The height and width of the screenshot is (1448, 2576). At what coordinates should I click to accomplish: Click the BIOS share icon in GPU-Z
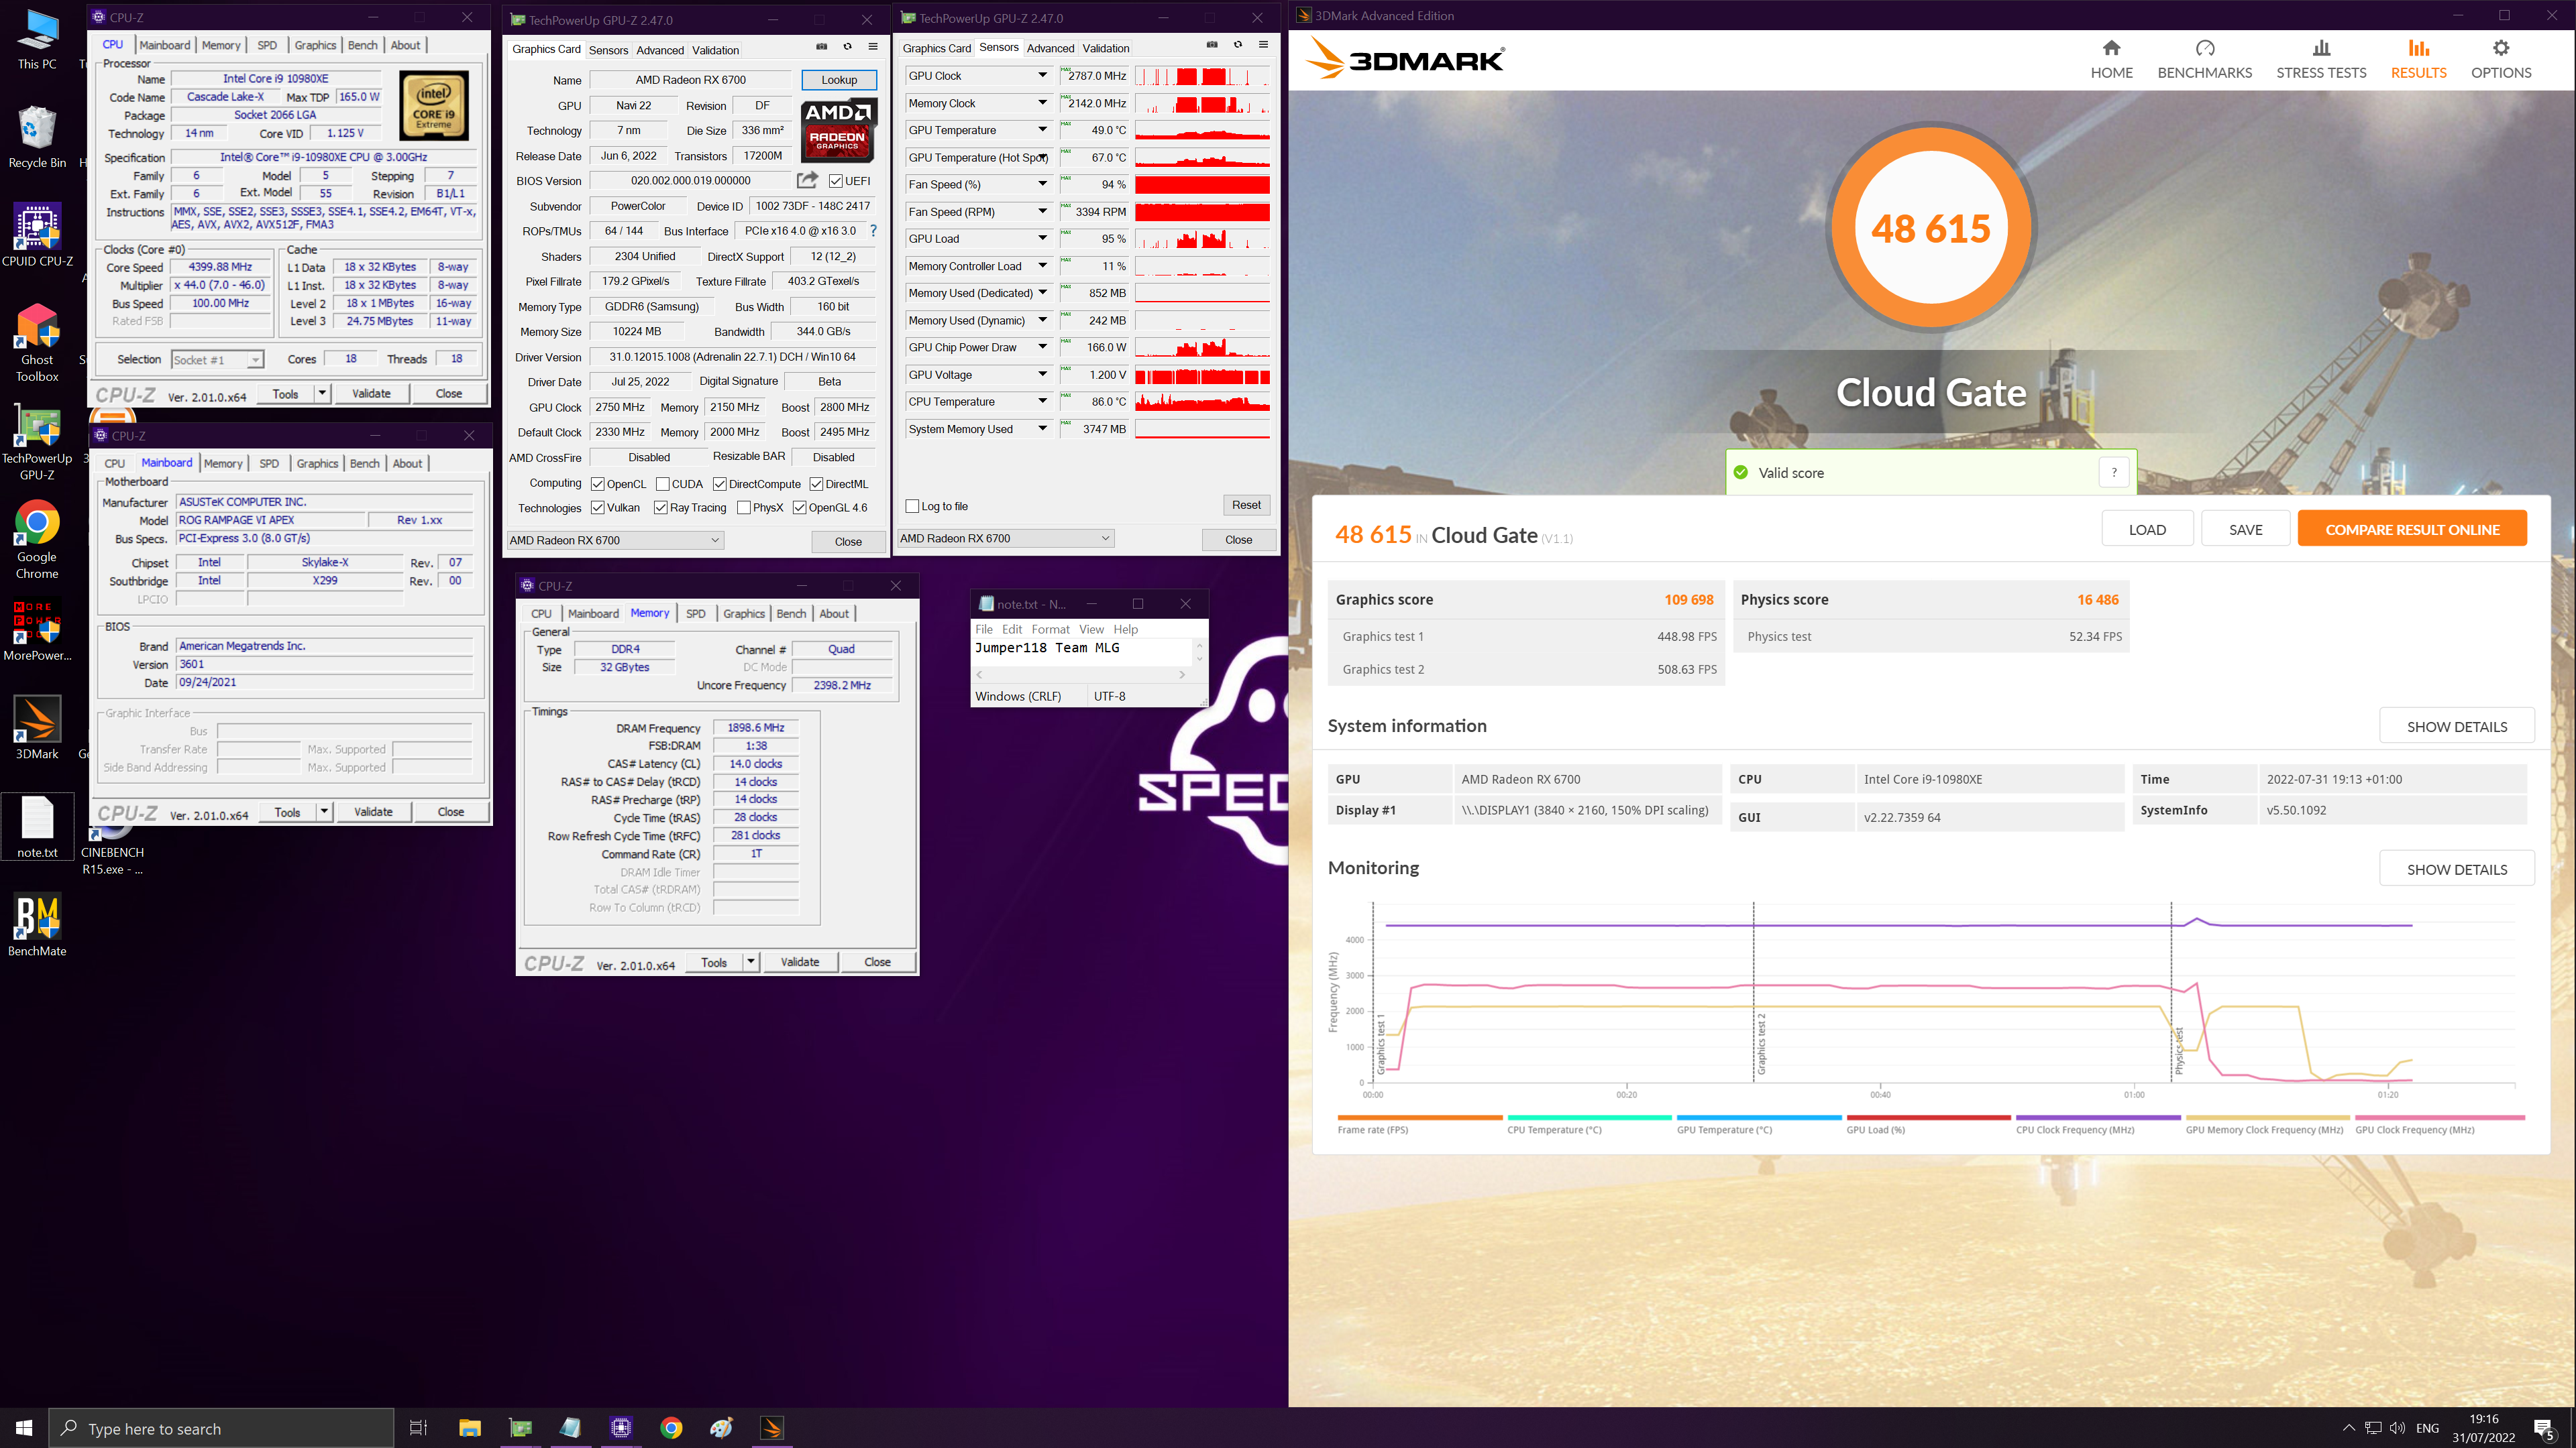[806, 180]
